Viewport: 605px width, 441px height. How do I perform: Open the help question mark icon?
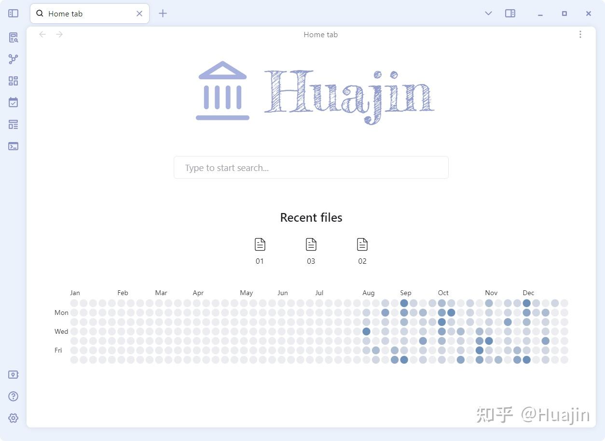(14, 397)
